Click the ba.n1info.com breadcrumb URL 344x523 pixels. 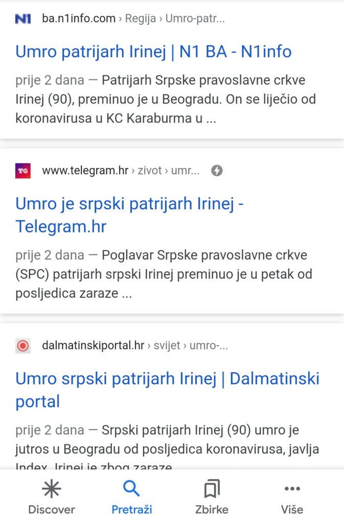[79, 19]
